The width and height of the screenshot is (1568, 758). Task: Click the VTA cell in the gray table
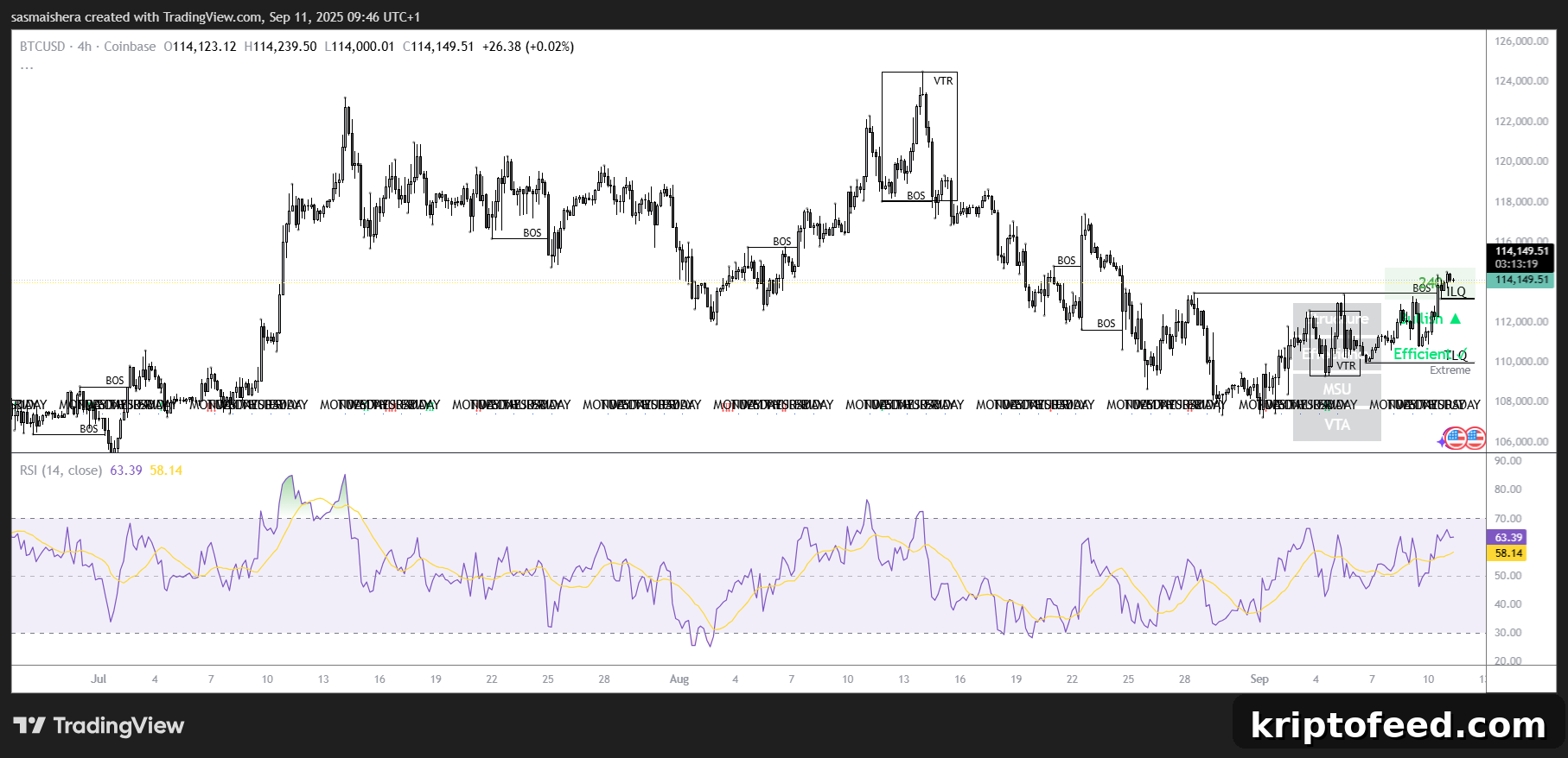[1336, 425]
